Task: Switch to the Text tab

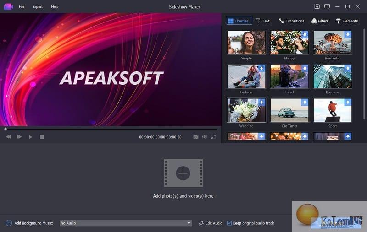Action: (262, 21)
